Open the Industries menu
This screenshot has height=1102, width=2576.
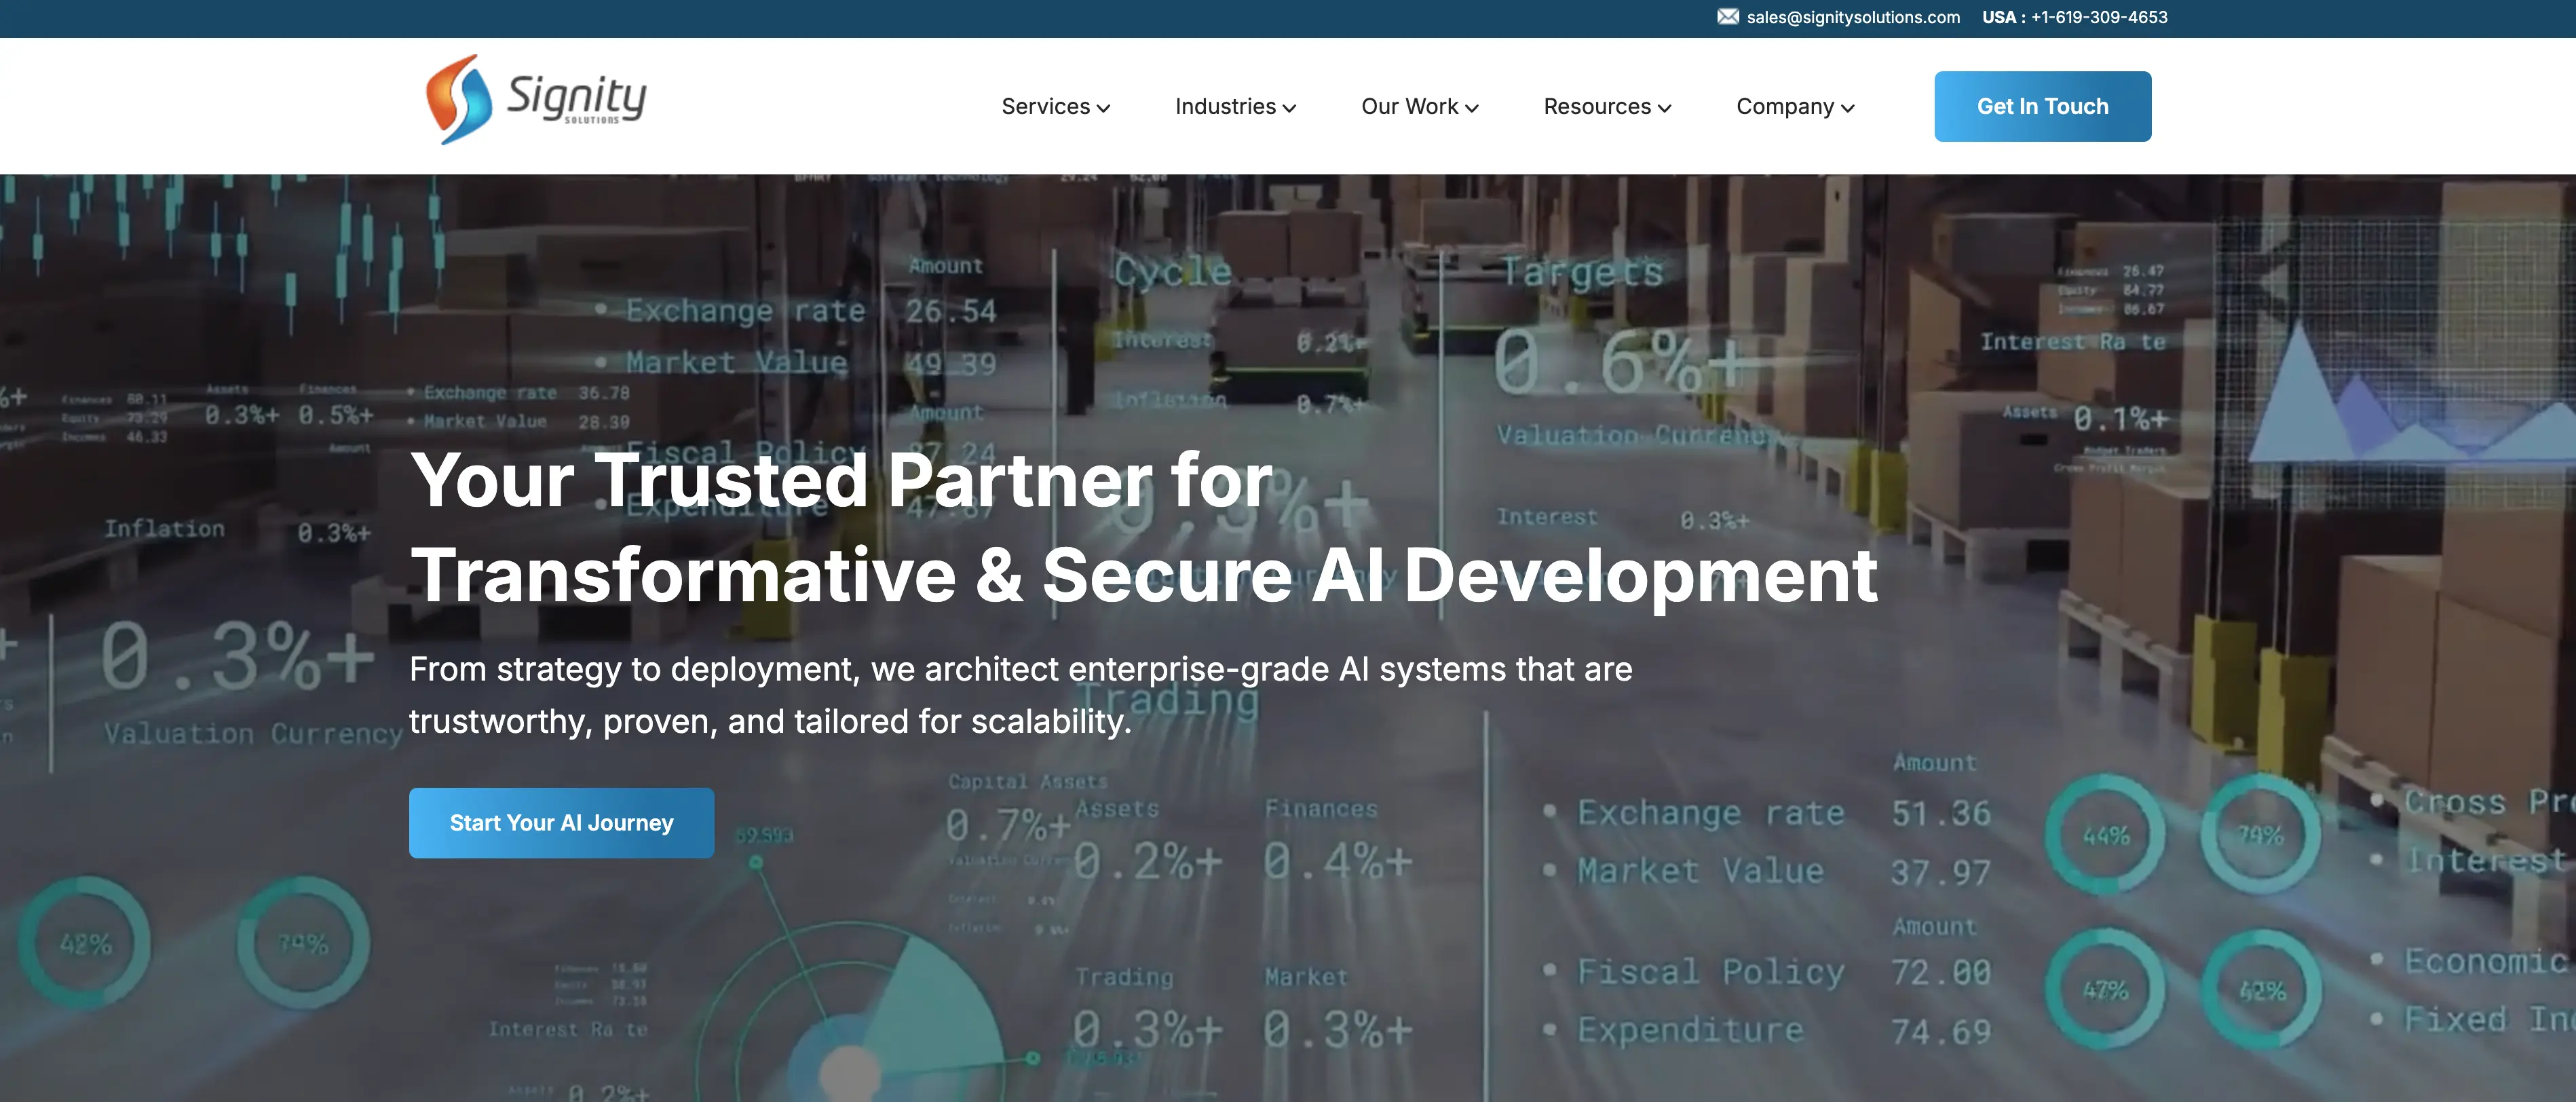click(x=1235, y=106)
